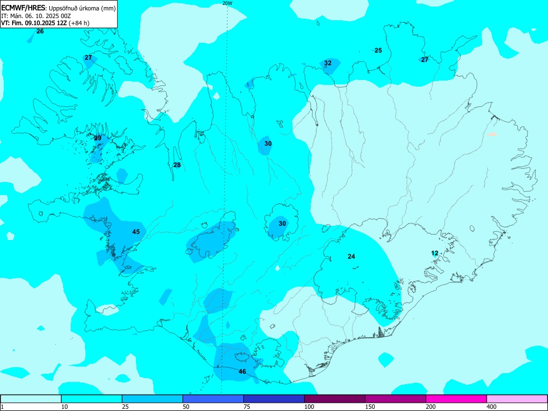
Task: Click the precipitation value 46 on the map
Action: 242,372
